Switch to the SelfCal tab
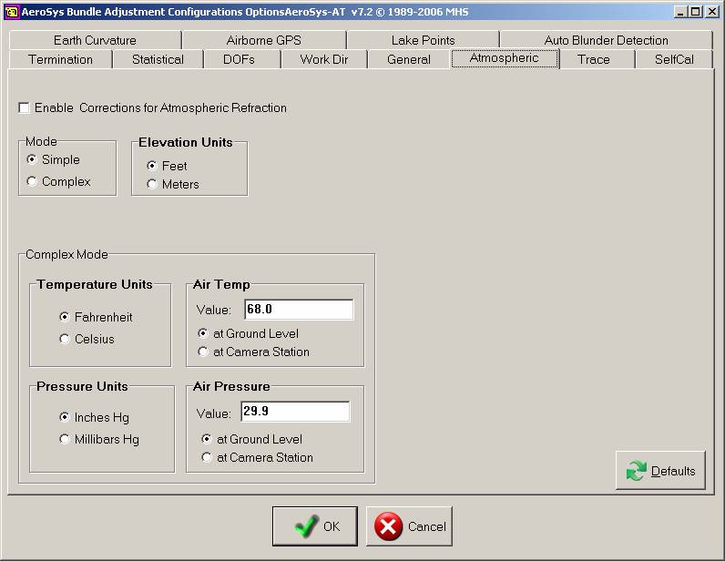 [x=674, y=60]
